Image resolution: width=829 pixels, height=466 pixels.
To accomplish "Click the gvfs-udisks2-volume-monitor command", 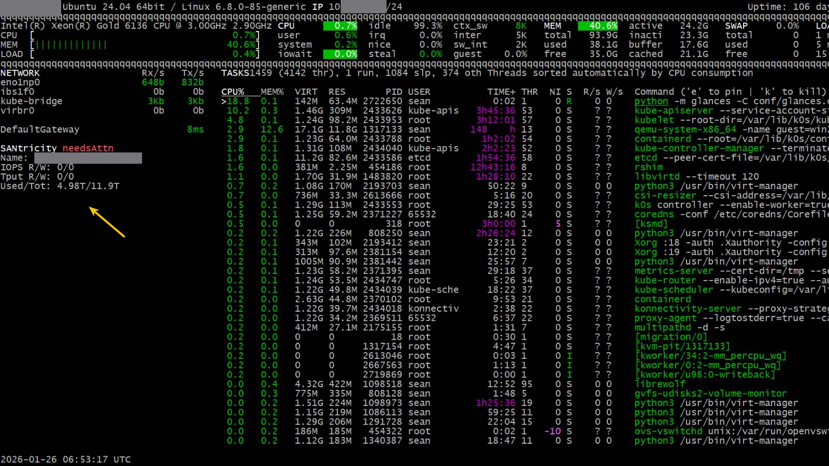I will tap(711, 394).
